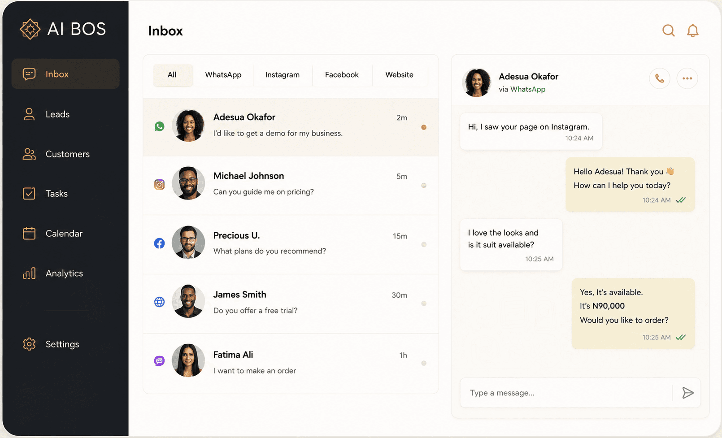Click the 2m timestamp on Adesua's row
The width and height of the screenshot is (722, 438).
402,117
